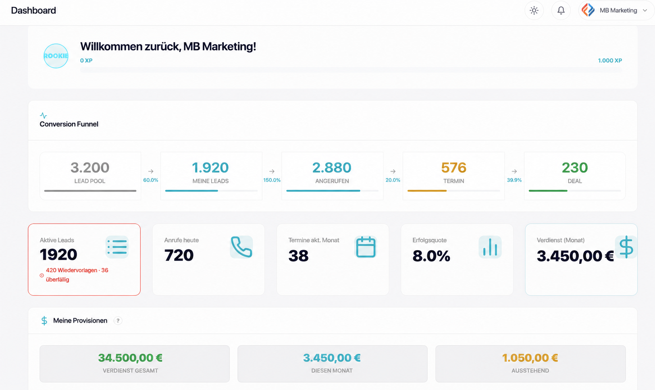
Task: Click 34.500,00 € Verdienst Gesamt tile
Action: point(135,364)
